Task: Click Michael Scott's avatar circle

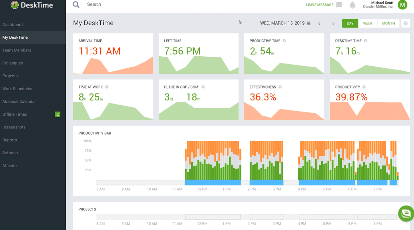Action: [x=403, y=5]
